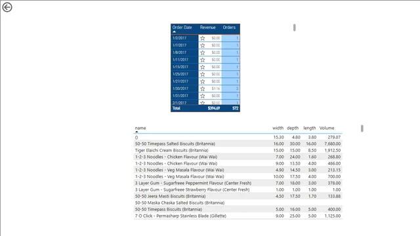This screenshot has width=420, height=236.
Task: Select the 1/30/2017 date cell
Action: pos(184,89)
